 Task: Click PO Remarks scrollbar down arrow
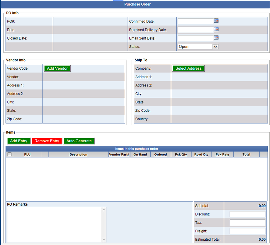[x=104, y=240]
